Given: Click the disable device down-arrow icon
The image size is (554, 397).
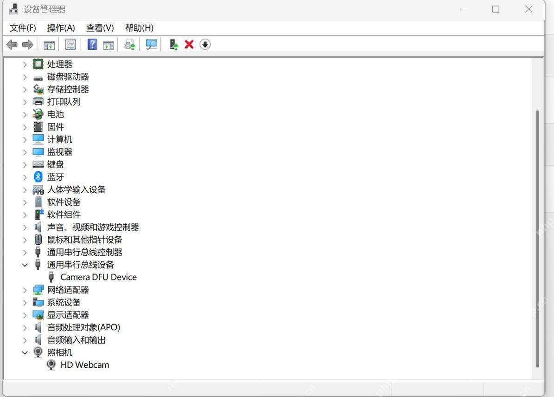Looking at the screenshot, I should [205, 45].
